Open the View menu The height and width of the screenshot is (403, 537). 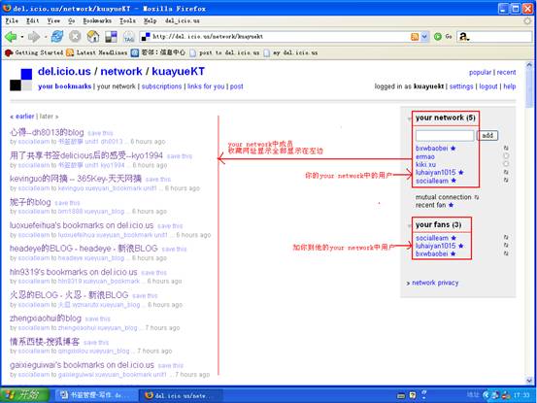coord(53,21)
